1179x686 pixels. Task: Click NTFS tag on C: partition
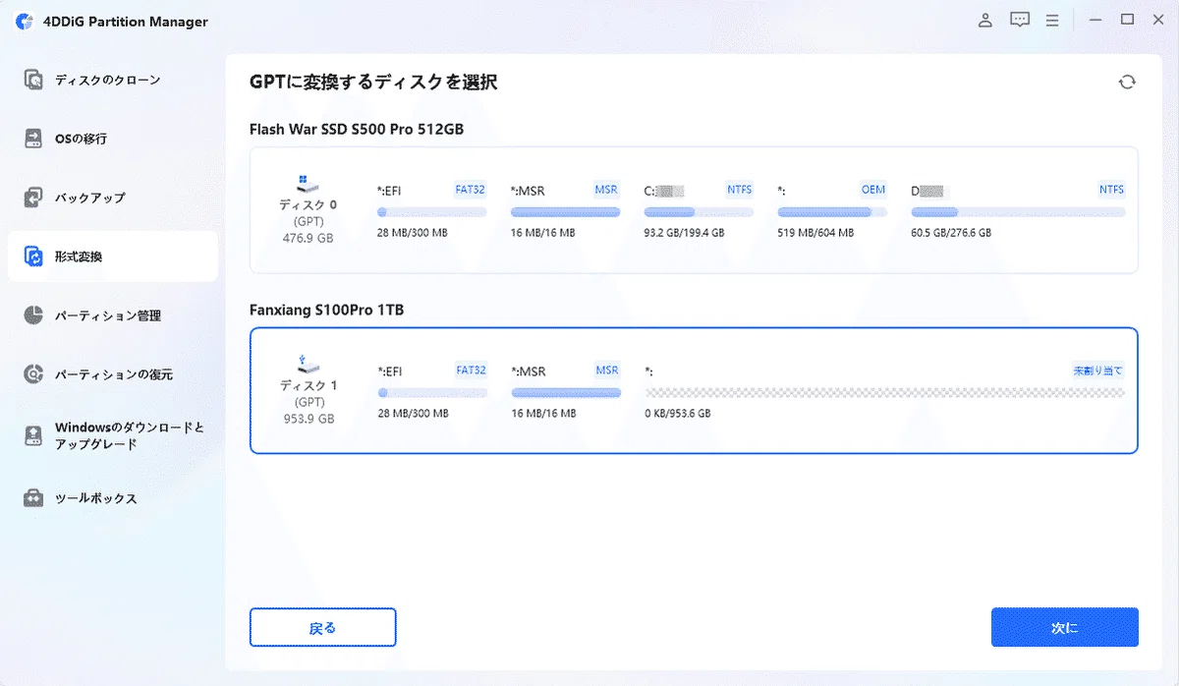pos(739,190)
